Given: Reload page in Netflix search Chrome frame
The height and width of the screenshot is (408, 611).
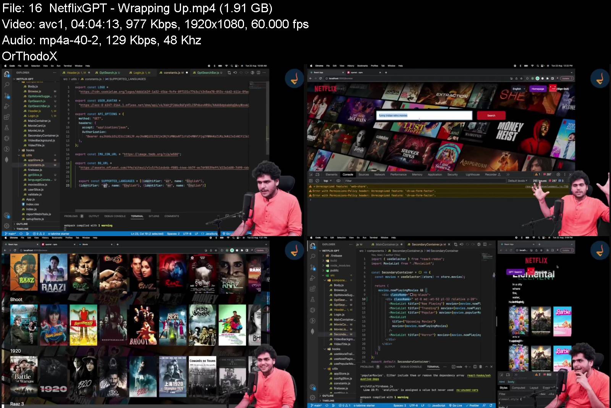Looking at the screenshot, I should 320,78.
